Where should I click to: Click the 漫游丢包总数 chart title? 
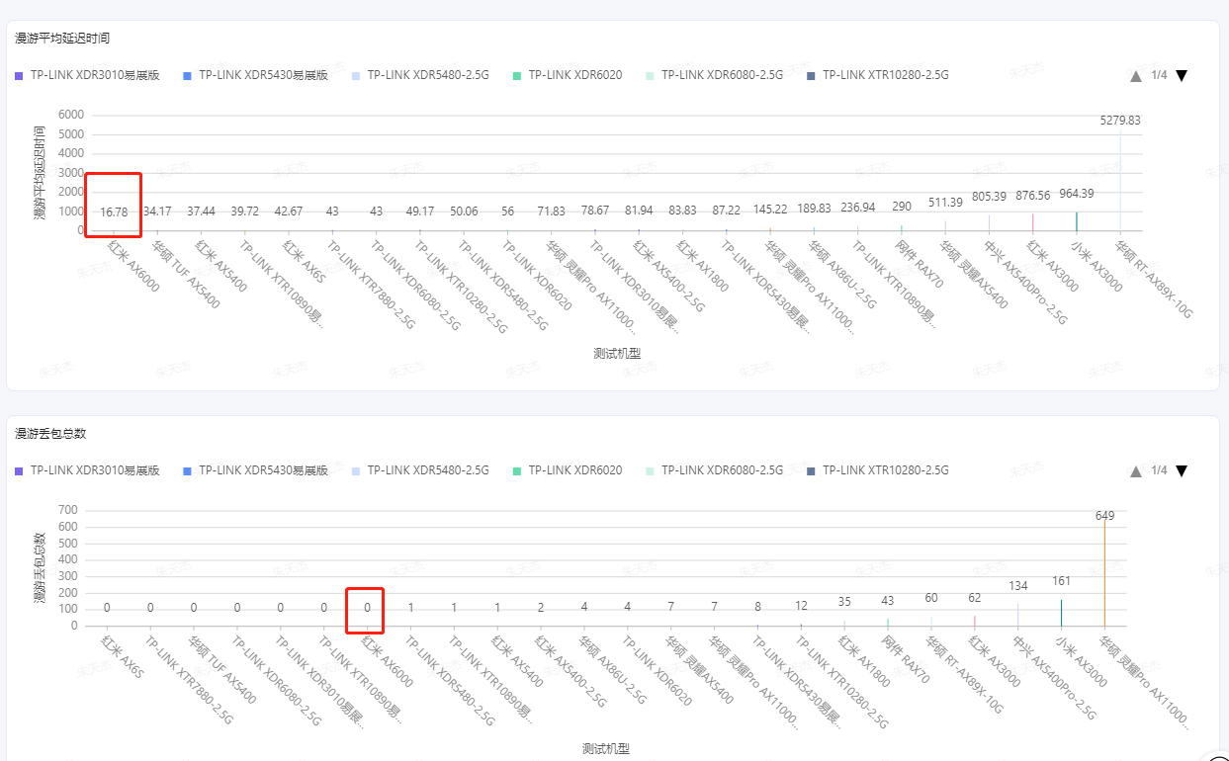(x=50, y=434)
